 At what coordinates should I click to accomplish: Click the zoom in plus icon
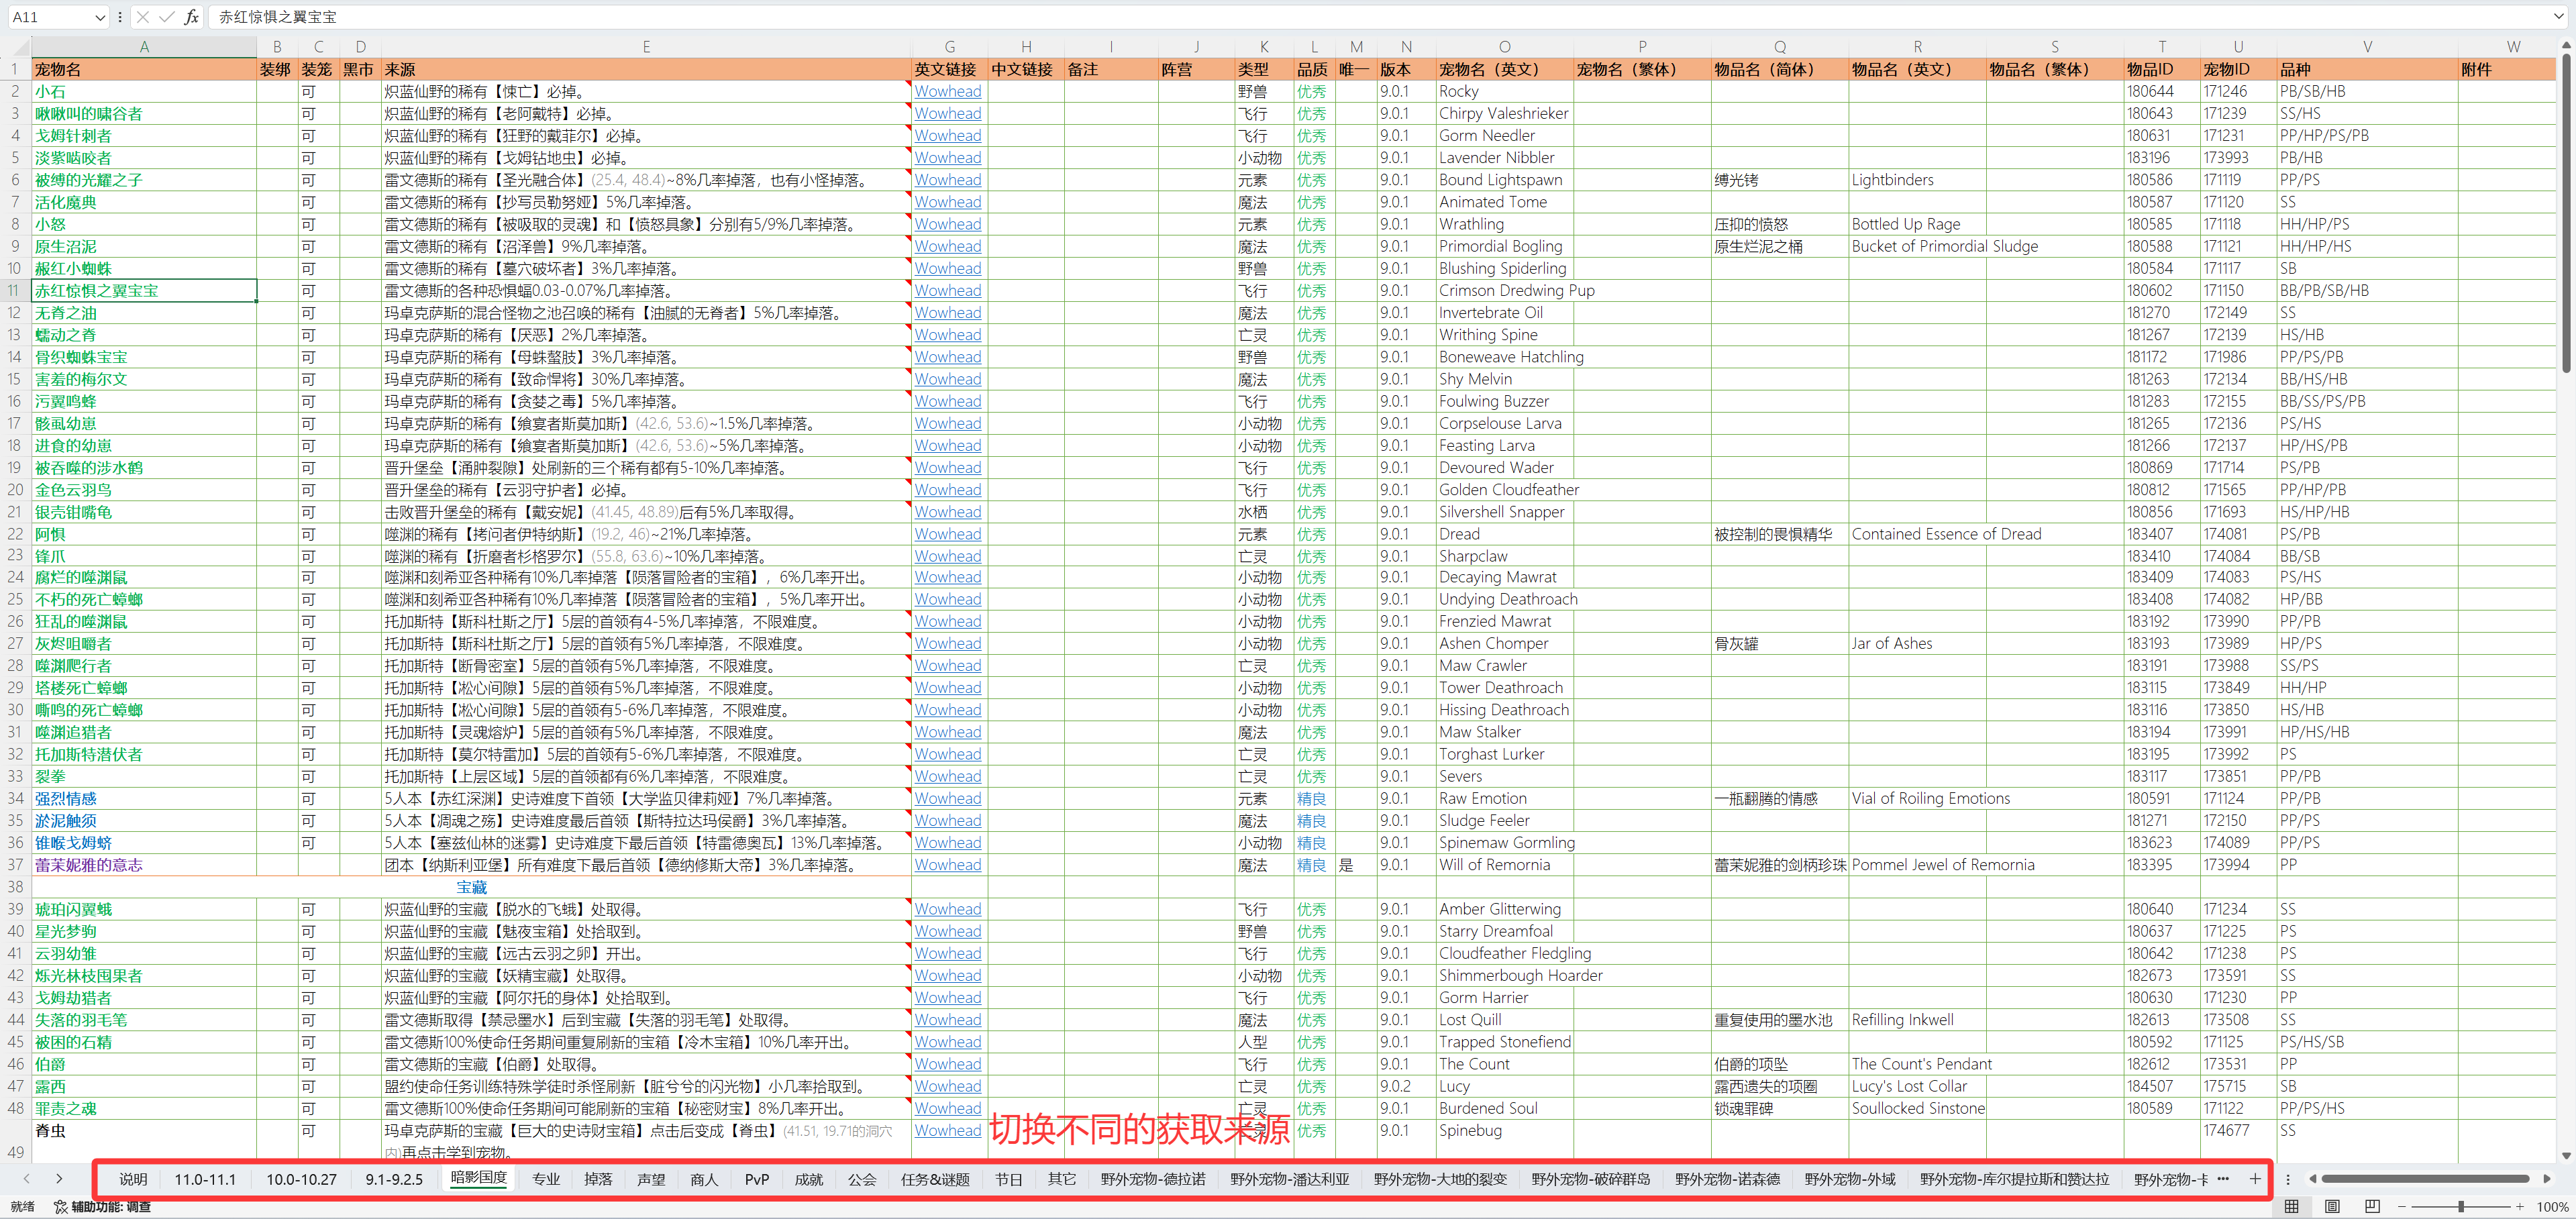click(2520, 1207)
